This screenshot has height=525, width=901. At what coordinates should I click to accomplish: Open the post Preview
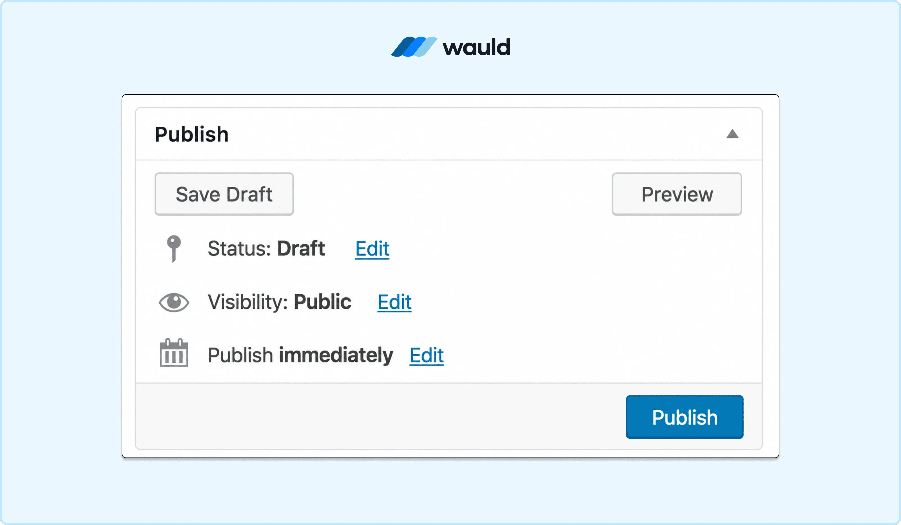(x=677, y=194)
